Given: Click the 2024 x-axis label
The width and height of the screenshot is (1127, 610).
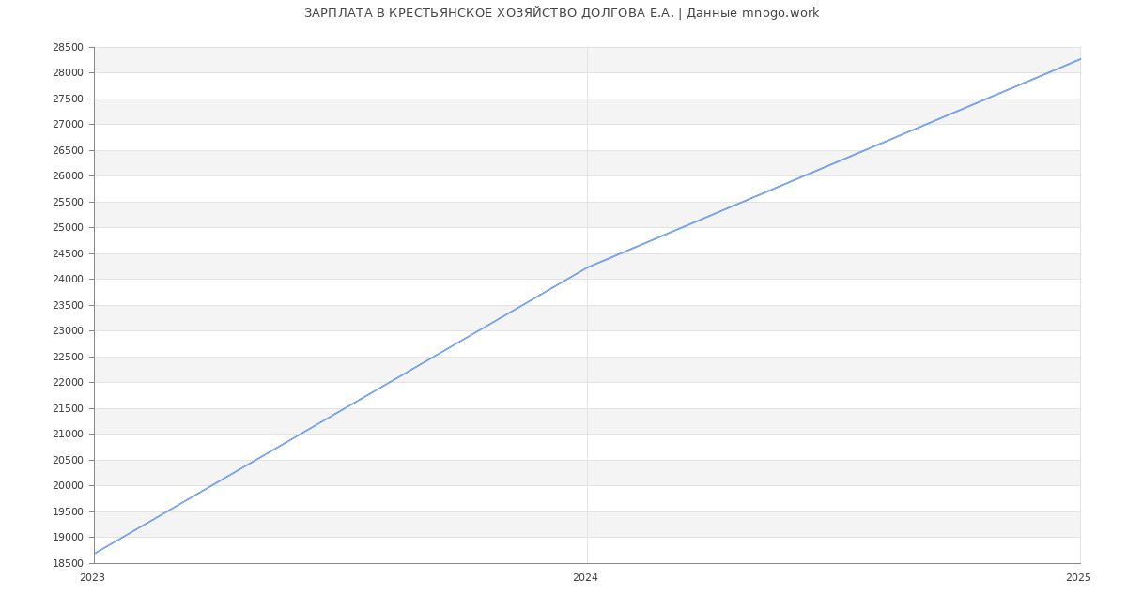Looking at the screenshot, I should [585, 578].
